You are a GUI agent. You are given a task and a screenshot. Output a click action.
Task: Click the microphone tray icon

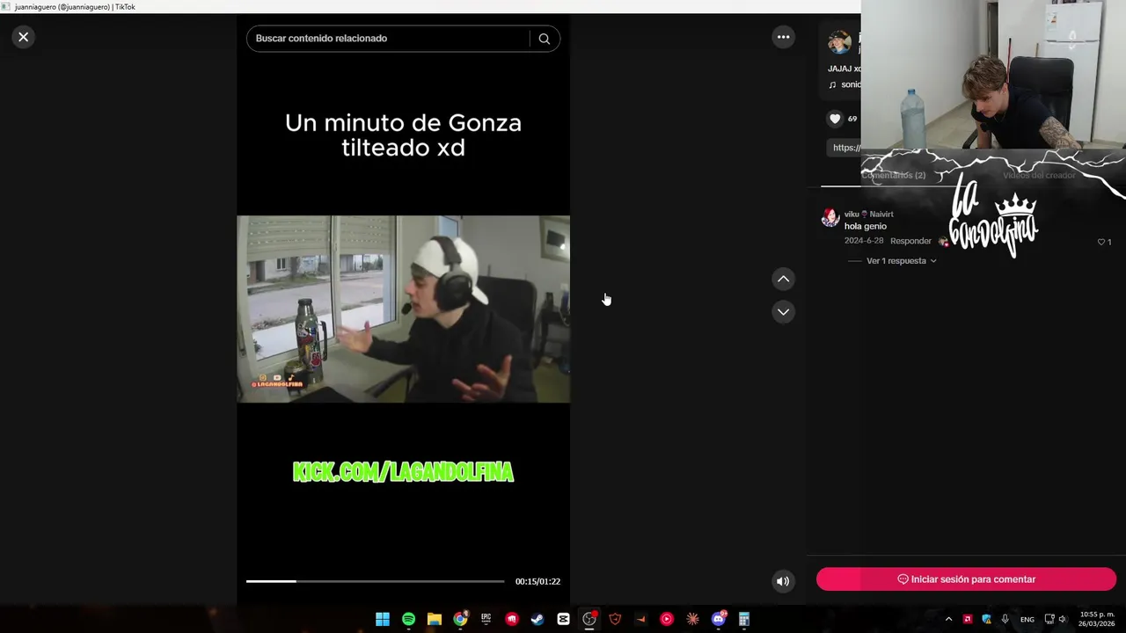click(x=1005, y=619)
